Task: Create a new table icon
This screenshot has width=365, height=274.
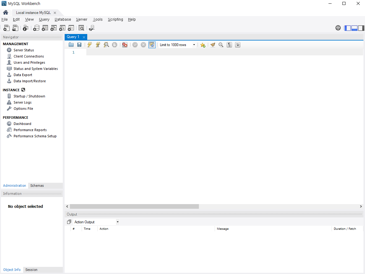Action: tap(45, 28)
